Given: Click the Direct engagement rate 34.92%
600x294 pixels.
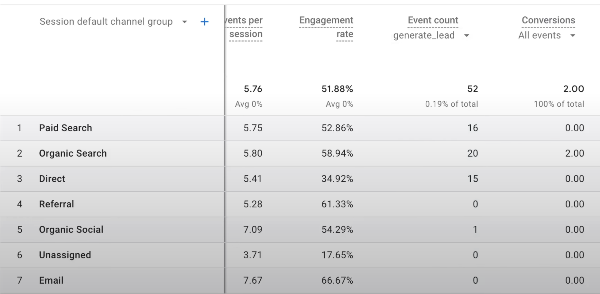Looking at the screenshot, I should pos(337,179).
